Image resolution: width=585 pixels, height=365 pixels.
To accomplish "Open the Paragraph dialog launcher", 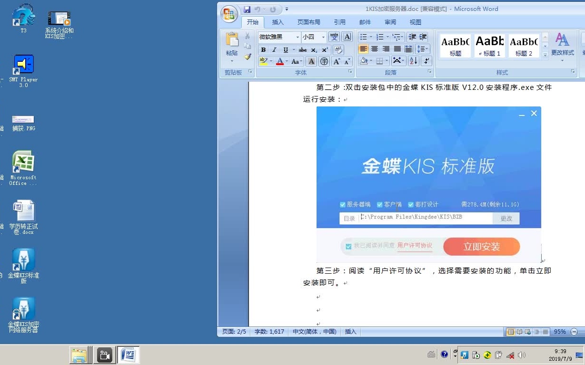I will click(430, 71).
